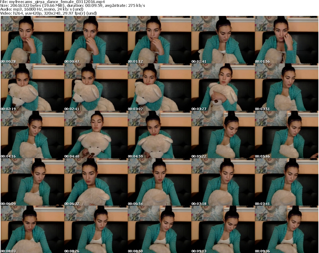This screenshot has width=319, height=253.
Task: Select the frame at 00:00:47
Action: click(x=96, y=40)
